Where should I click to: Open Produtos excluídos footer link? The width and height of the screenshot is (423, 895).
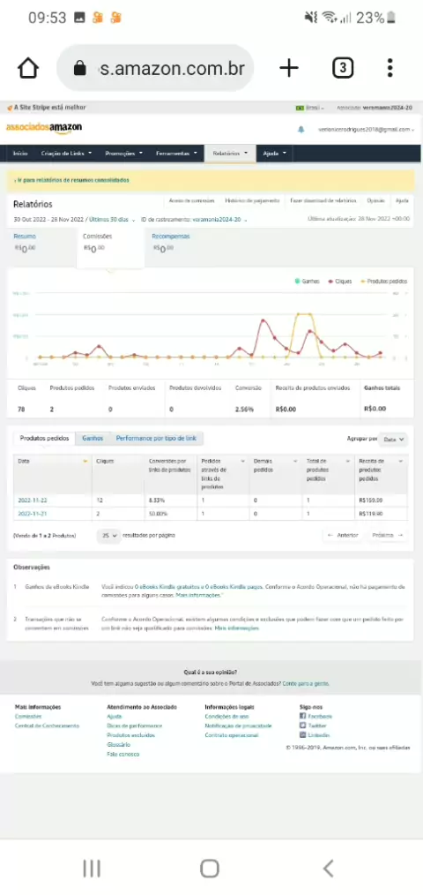130,735
